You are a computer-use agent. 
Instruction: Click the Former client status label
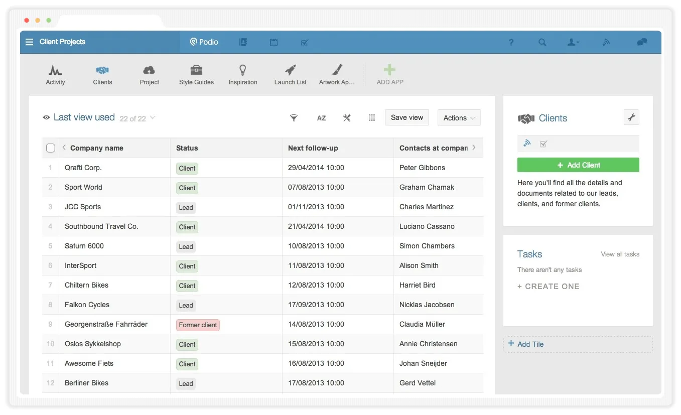pos(198,325)
